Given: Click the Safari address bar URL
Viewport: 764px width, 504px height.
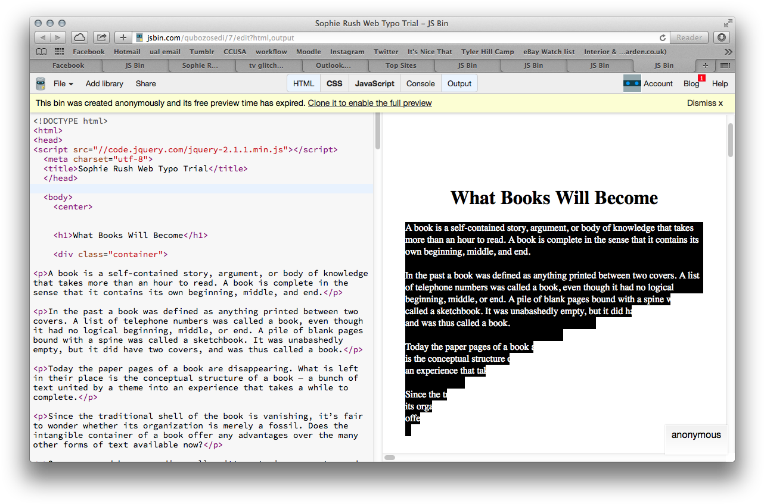Looking at the screenshot, I should (220, 37).
